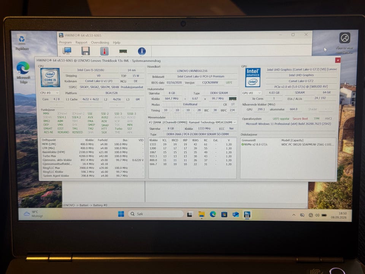Open Microsoft Edge desktop shortcut
The width and height of the screenshot is (365, 274).
point(23,72)
